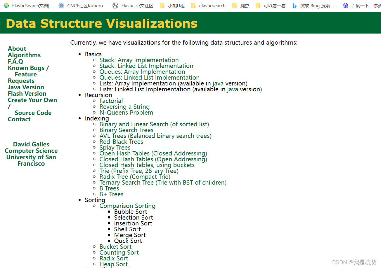Viewport: 381px width, 268px height.
Task: Click the Data Structure Visualizations header title
Action: [102, 23]
